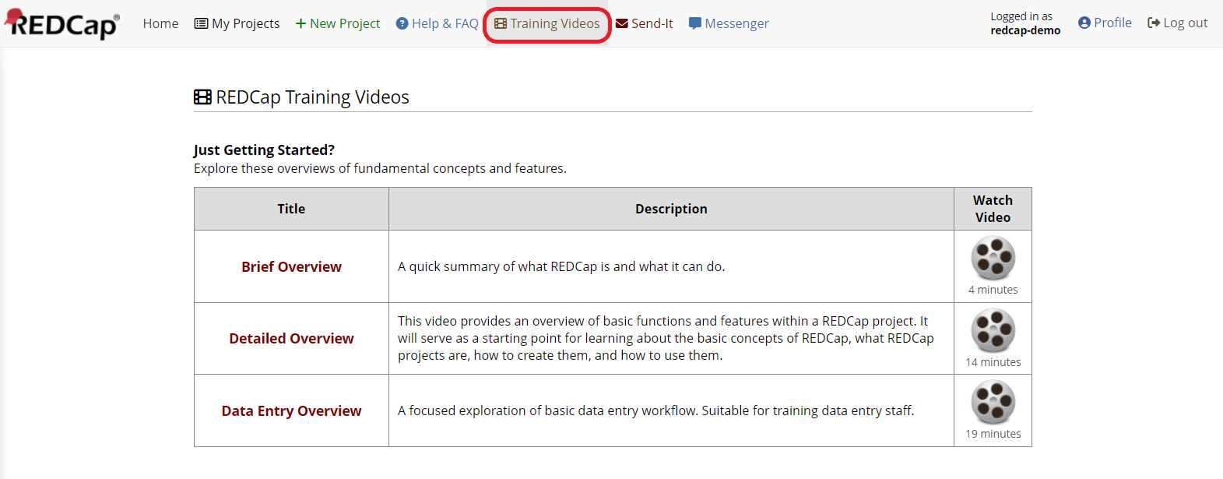This screenshot has height=479, width=1223.
Task: Open the Messenger chat
Action: [729, 23]
